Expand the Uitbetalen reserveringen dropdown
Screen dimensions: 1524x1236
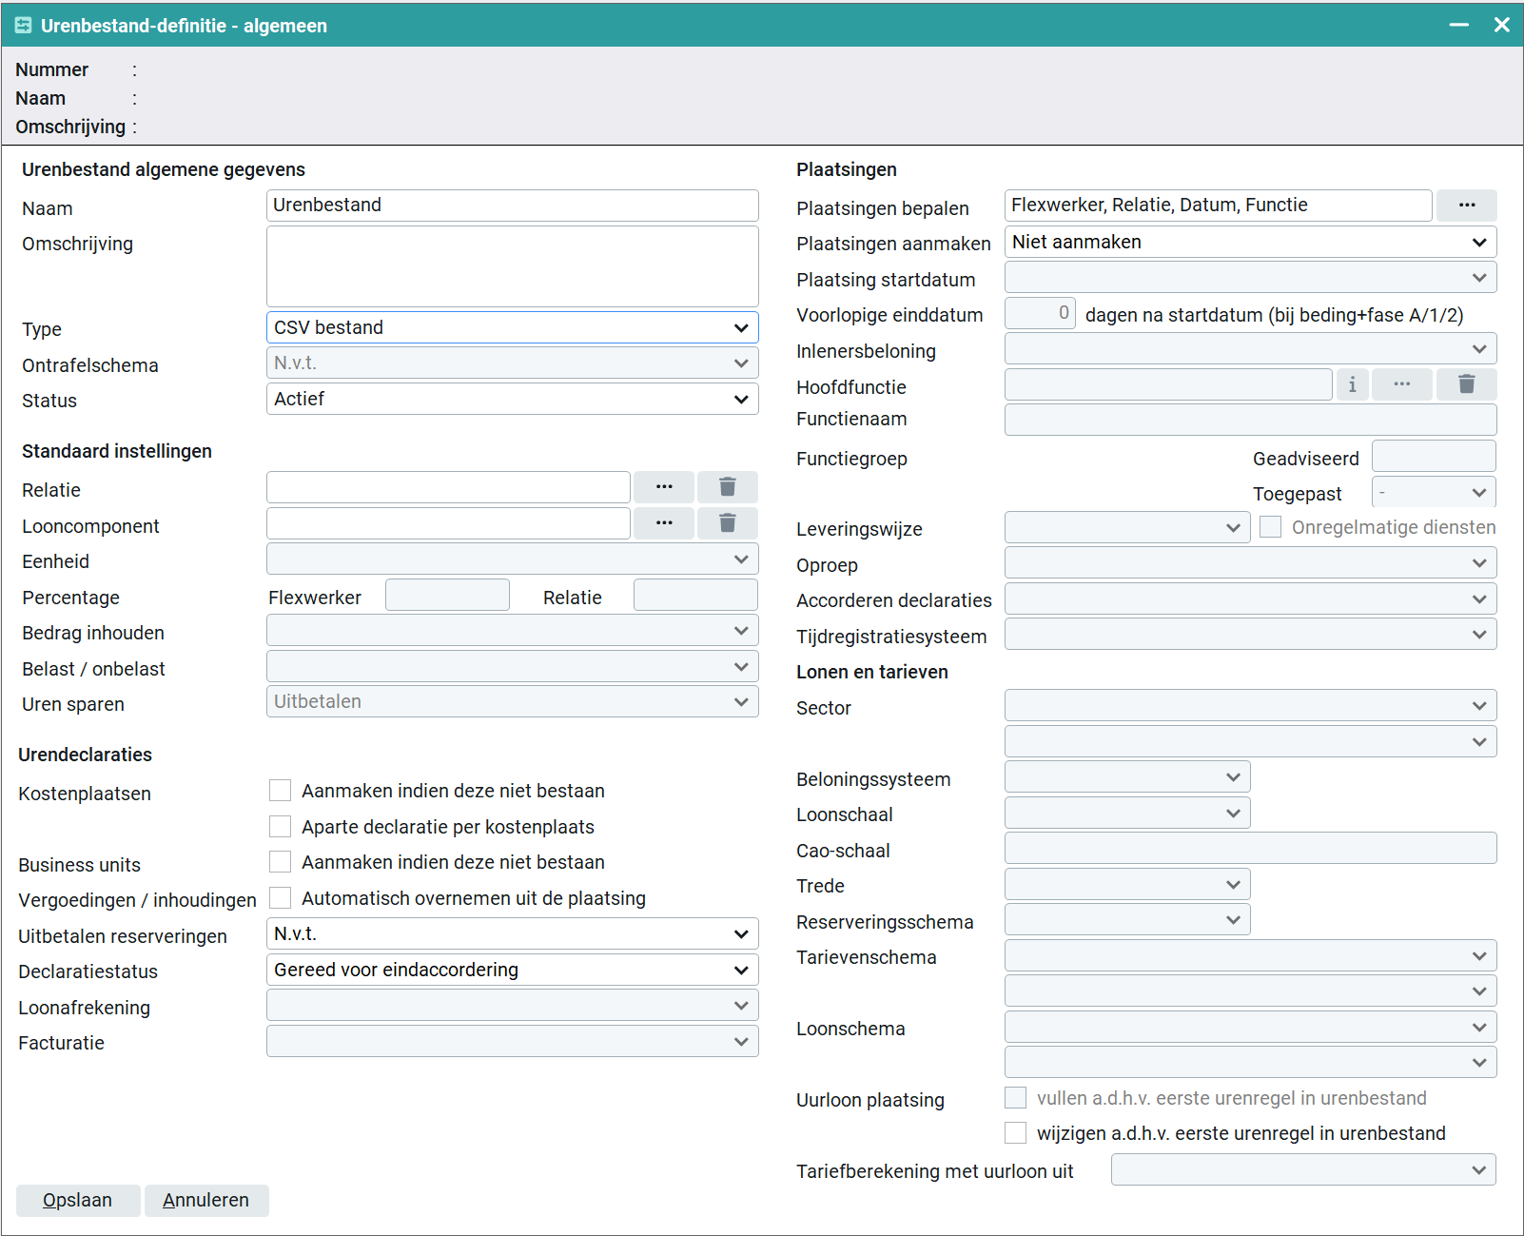click(x=512, y=934)
